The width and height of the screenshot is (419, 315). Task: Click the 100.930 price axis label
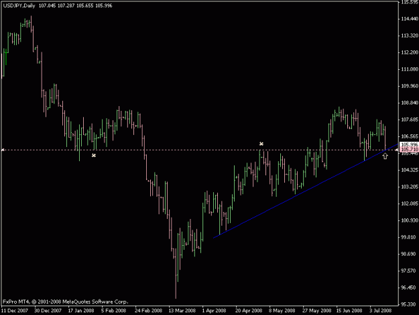click(x=410, y=220)
